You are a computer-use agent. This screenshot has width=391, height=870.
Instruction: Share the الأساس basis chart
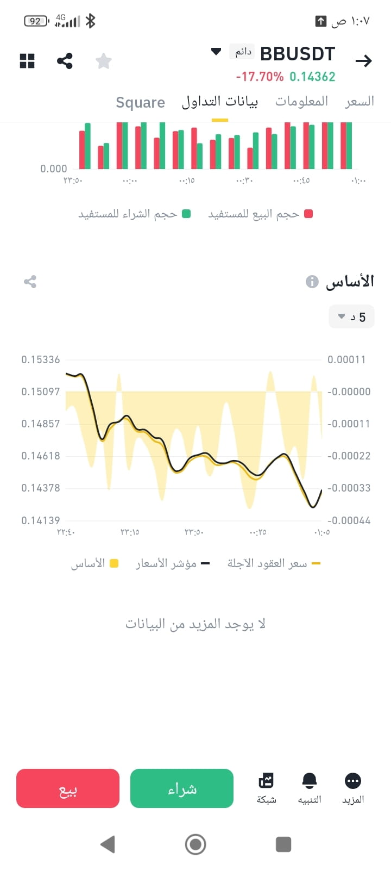click(30, 282)
